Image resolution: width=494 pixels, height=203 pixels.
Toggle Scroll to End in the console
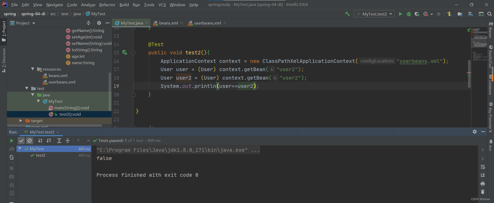coord(483,175)
